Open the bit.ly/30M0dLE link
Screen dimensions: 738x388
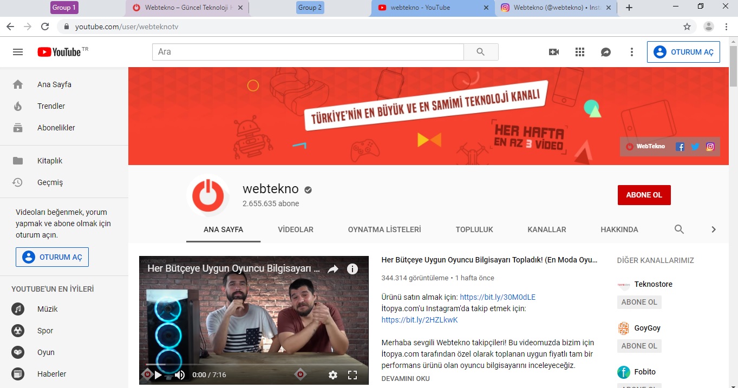(498, 297)
